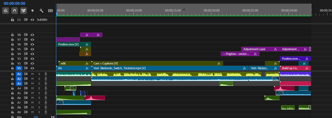The width and height of the screenshot is (332, 118).
Task: Hide the Subtitle track eye
Action: tap(32, 20)
